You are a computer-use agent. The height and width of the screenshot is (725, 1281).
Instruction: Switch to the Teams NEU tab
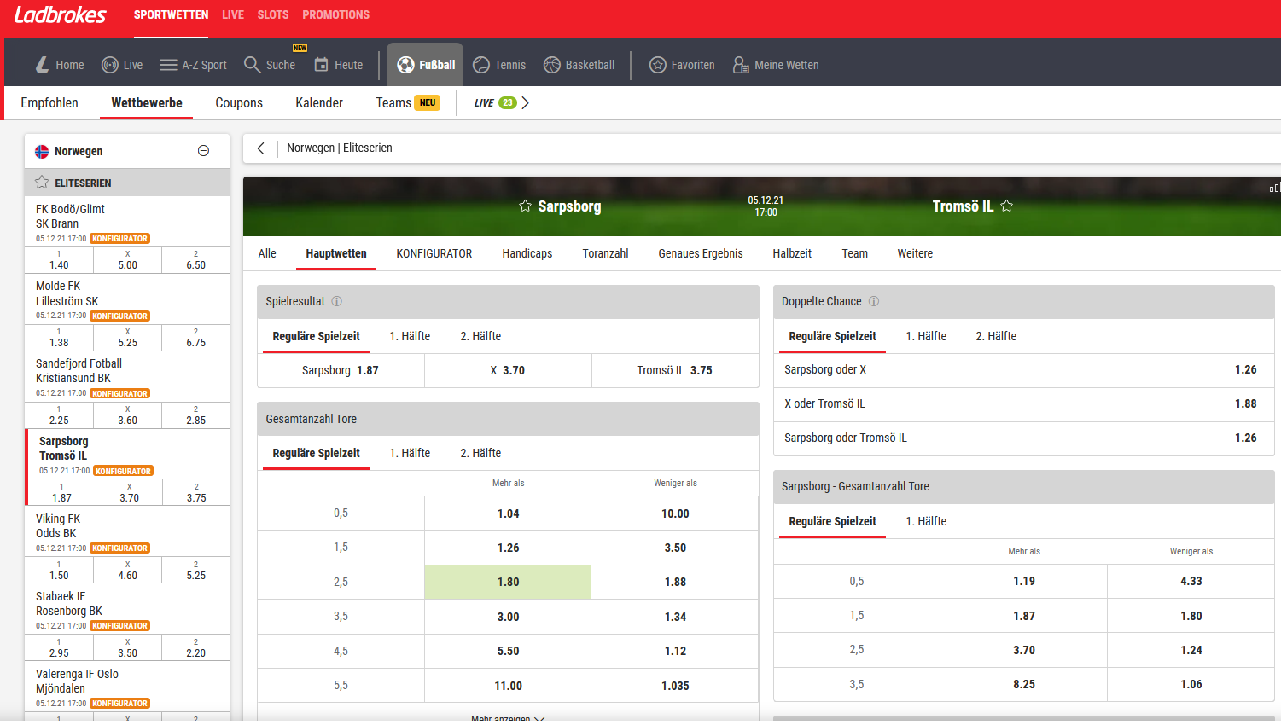tap(408, 102)
